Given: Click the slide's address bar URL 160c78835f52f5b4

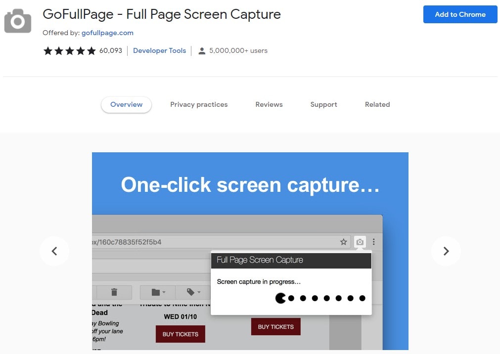Looking at the screenshot, I should [127, 242].
